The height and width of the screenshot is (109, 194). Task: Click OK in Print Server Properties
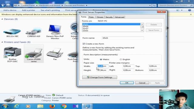pyautogui.click(x=127, y=83)
